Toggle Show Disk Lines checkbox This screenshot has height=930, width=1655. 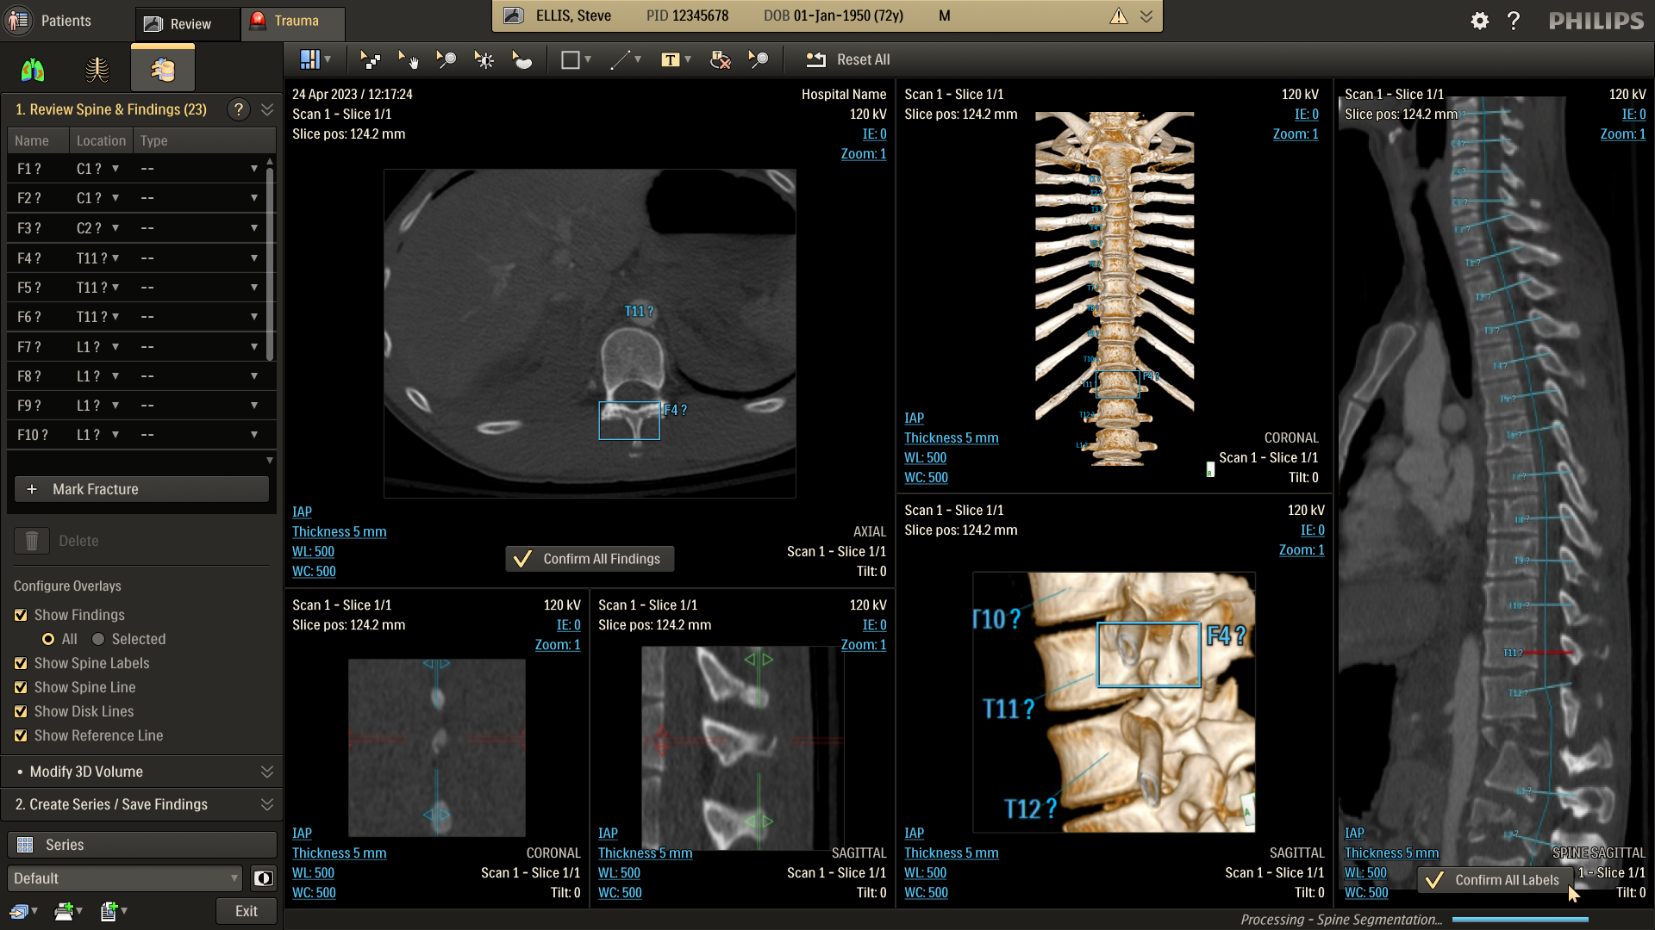pyautogui.click(x=21, y=711)
